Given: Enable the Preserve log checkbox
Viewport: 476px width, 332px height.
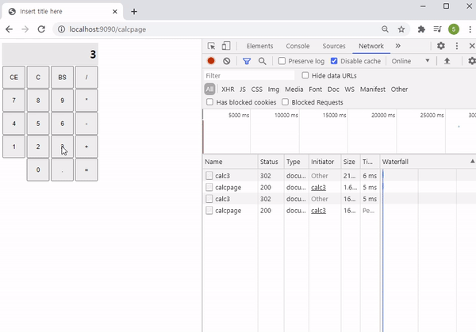Looking at the screenshot, I should click(282, 61).
